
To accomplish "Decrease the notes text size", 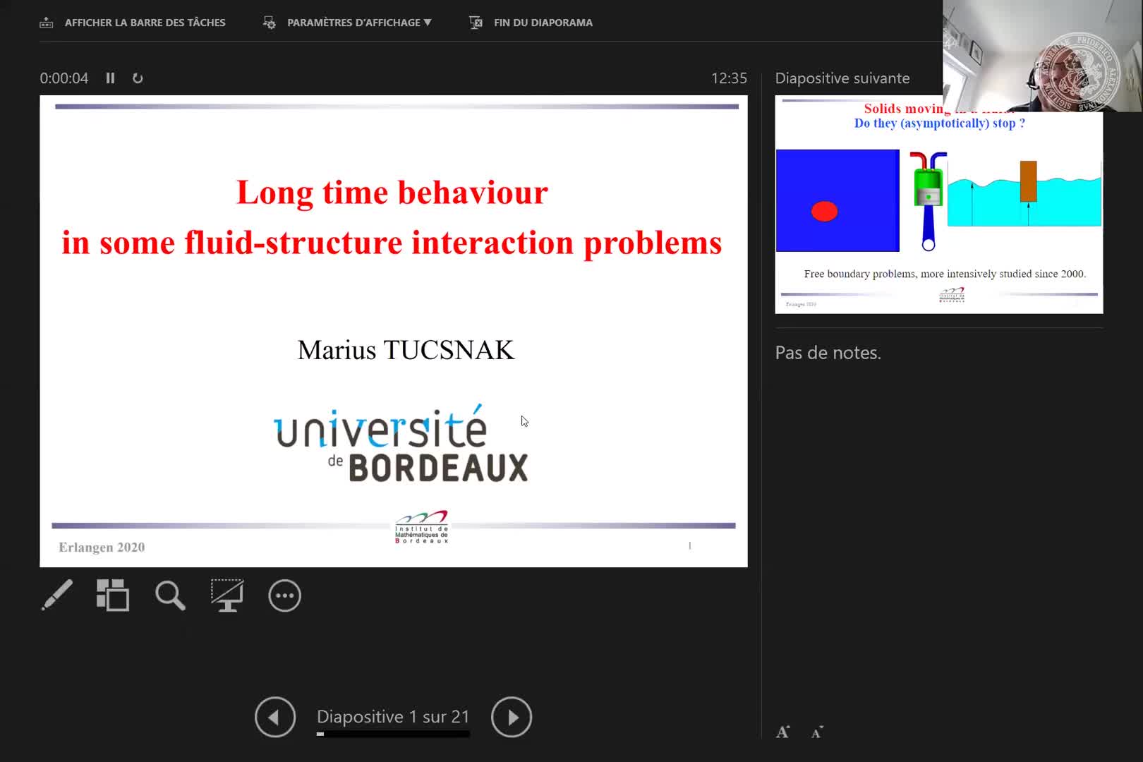I will click(x=816, y=732).
